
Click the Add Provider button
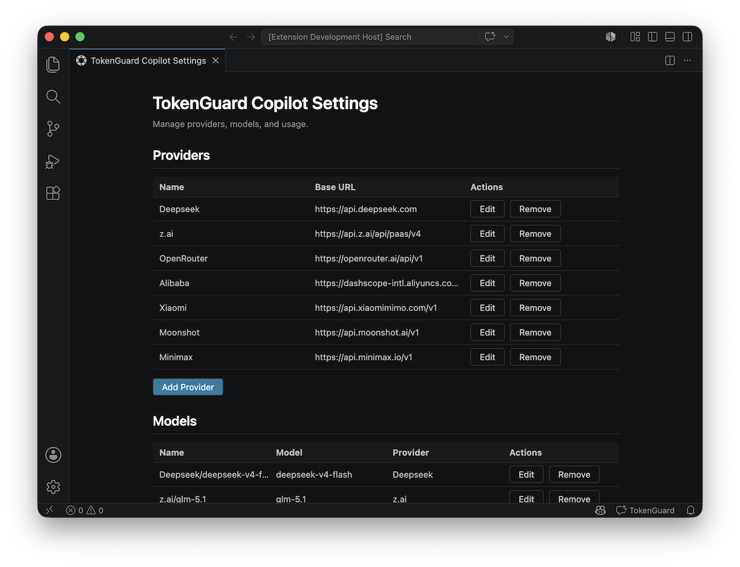pyautogui.click(x=188, y=387)
